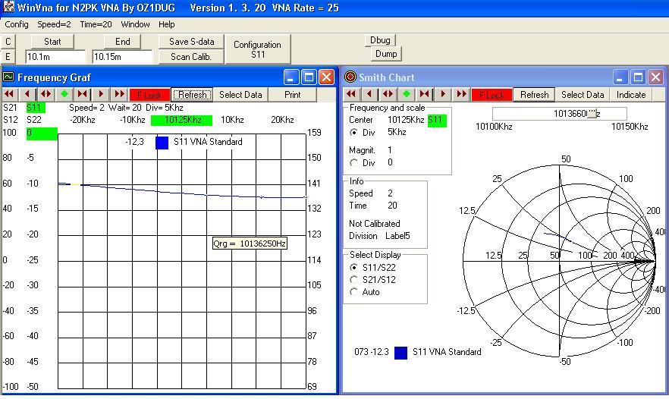669x399 pixels.
Task: Select S21/S12 display option
Action: tap(353, 280)
